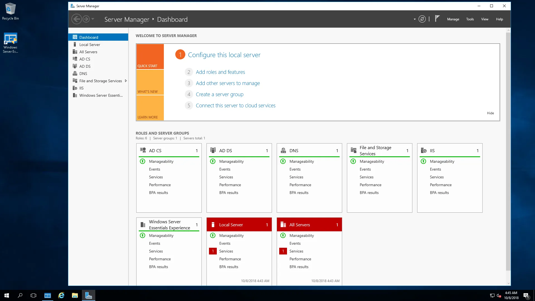Select Dashboard in the sidebar
Screen dimensions: 535x301
coord(98,37)
